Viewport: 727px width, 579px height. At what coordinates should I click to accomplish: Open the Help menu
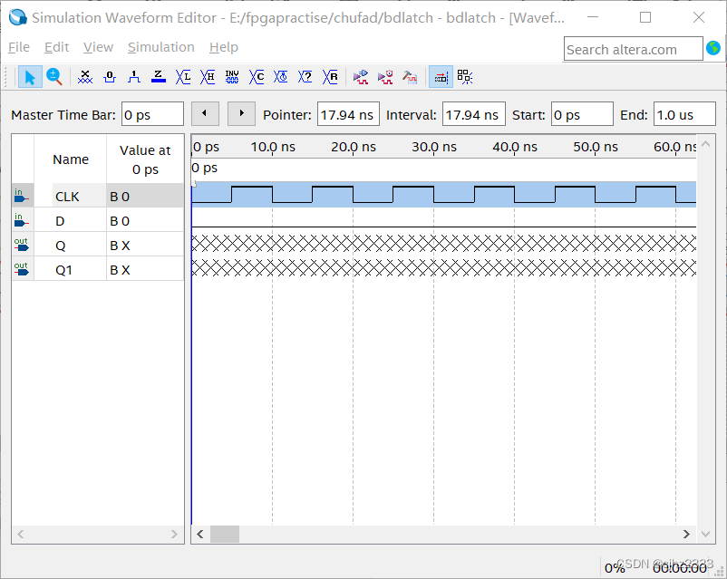click(224, 47)
